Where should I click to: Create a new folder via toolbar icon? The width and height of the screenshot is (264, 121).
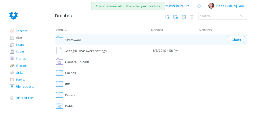[x=176, y=17]
